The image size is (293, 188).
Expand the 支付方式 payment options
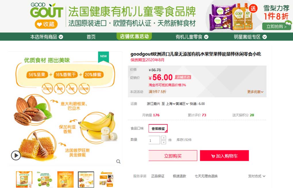pyautogui.click(x=257, y=176)
